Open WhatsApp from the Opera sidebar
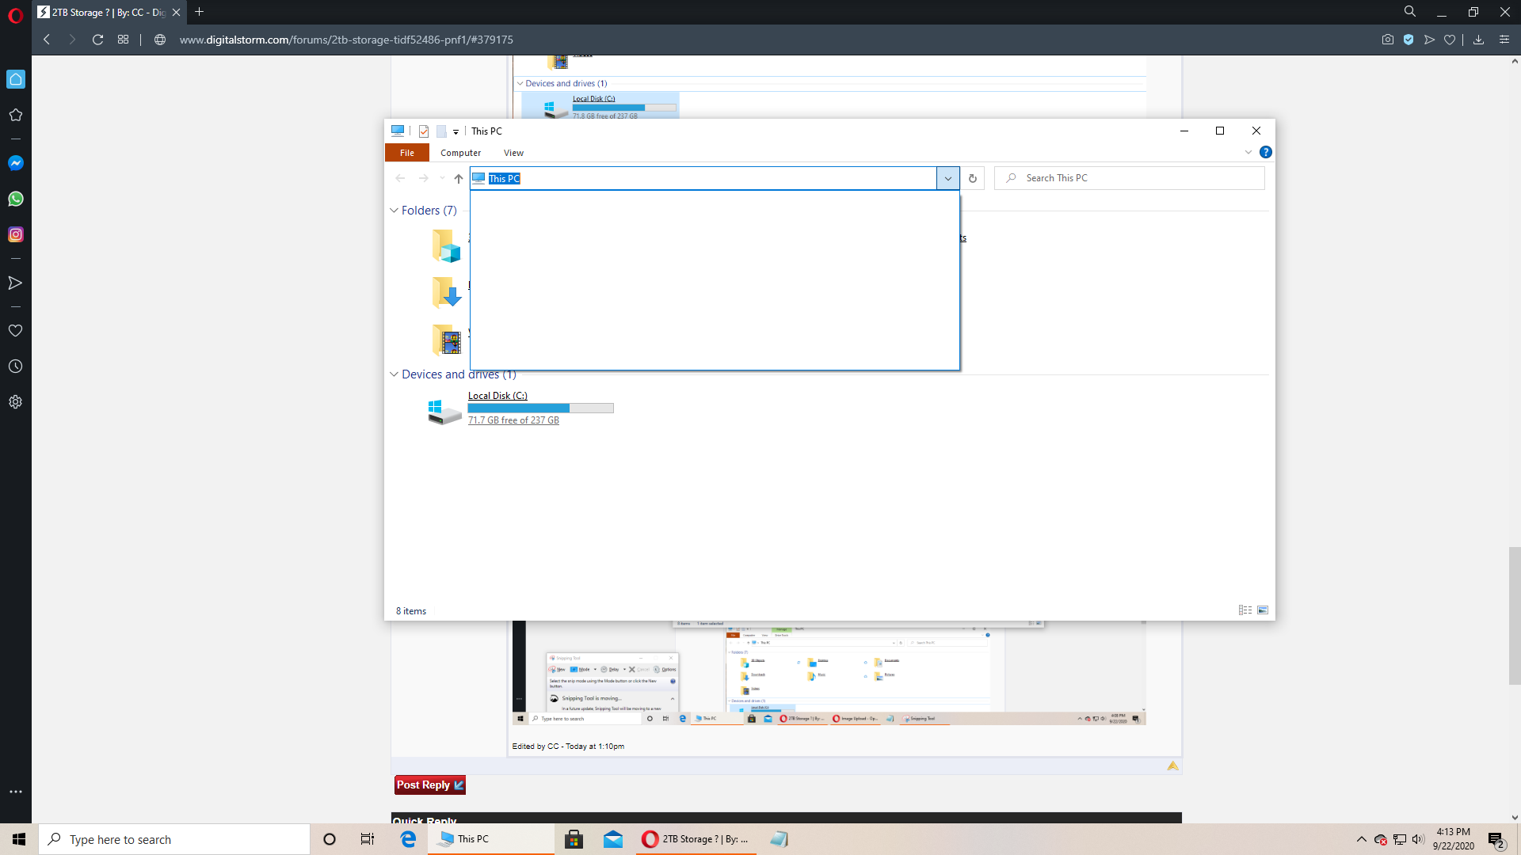This screenshot has width=1521, height=855. [x=16, y=199]
